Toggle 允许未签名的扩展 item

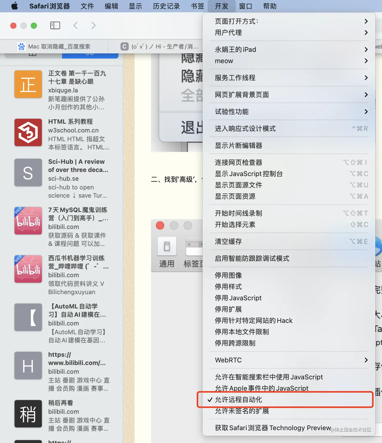(x=289, y=411)
